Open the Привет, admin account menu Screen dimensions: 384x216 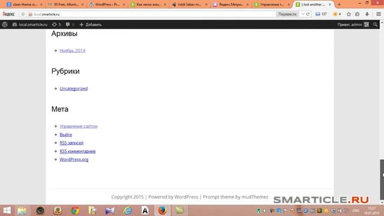[x=353, y=25]
